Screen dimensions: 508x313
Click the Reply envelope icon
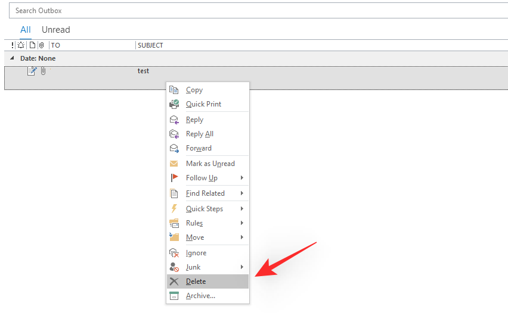pos(174,120)
